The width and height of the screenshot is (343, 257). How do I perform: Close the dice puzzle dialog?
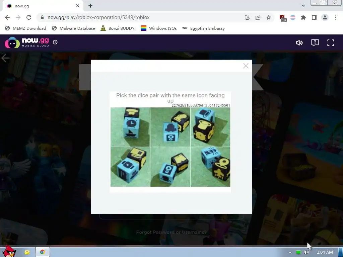pos(246,66)
